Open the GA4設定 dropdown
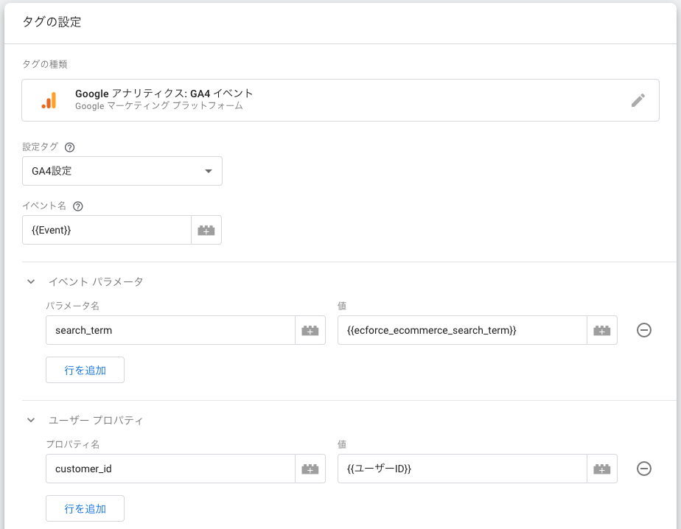 point(122,171)
